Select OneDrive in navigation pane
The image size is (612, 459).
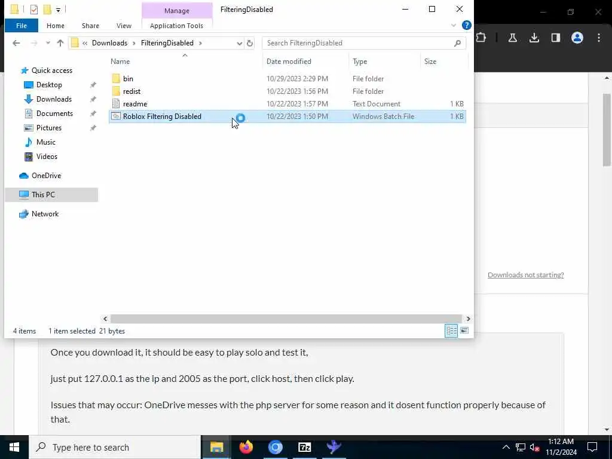point(46,175)
